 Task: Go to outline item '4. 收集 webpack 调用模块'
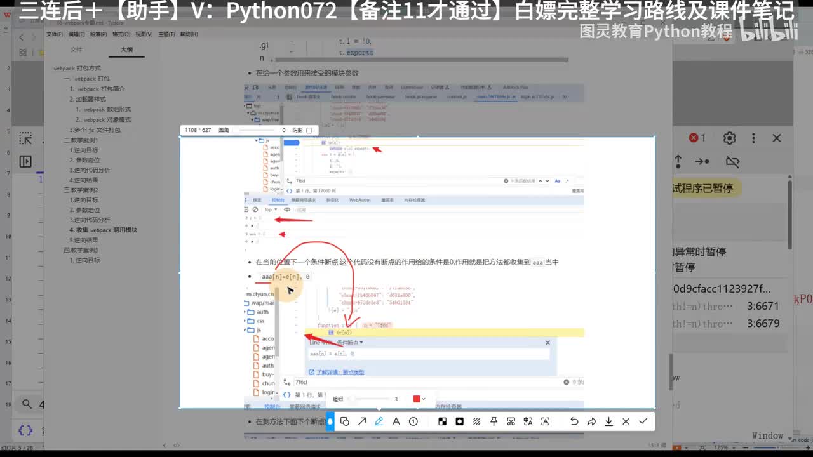tap(104, 230)
